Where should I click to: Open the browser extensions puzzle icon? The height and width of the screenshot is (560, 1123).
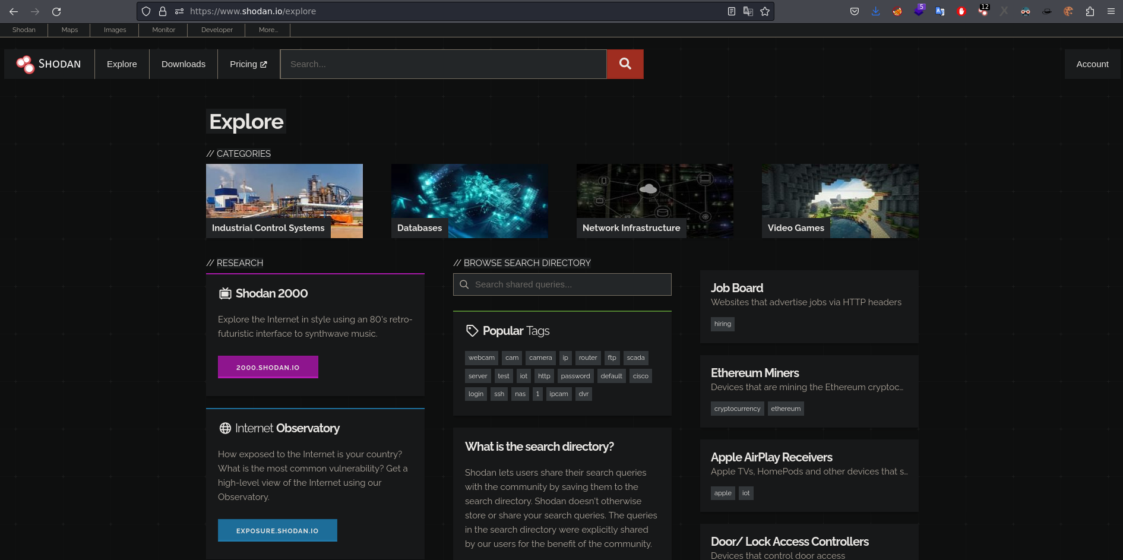coord(1090,11)
